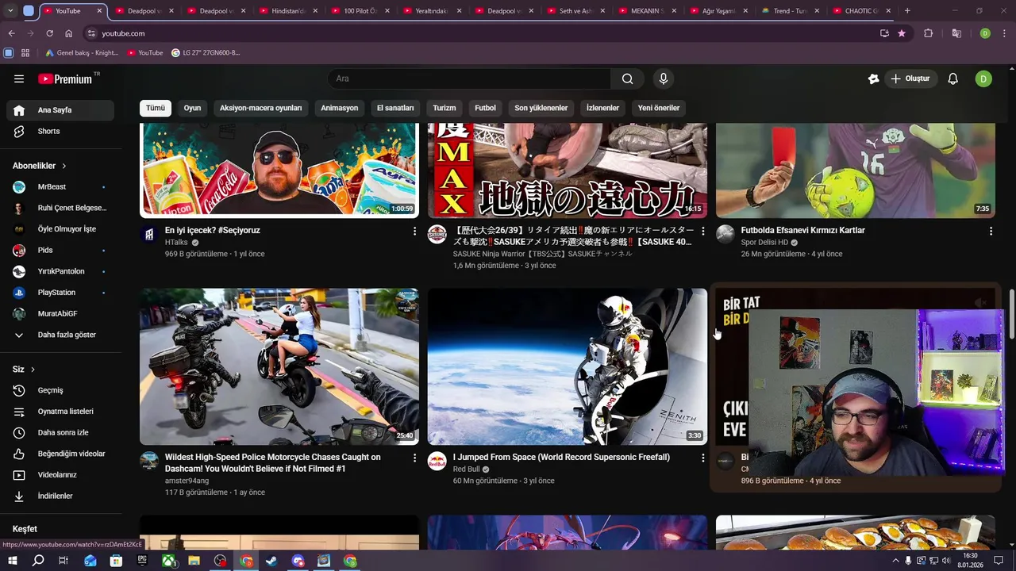Viewport: 1016px width, 571px height.
Task: Click the Oluştur create button
Action: (910, 79)
